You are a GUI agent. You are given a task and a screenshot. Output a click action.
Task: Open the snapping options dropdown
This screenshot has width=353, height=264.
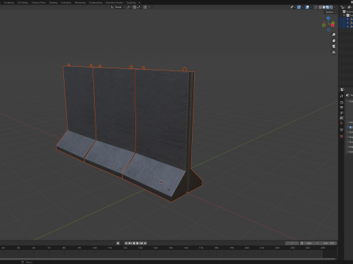pos(139,7)
